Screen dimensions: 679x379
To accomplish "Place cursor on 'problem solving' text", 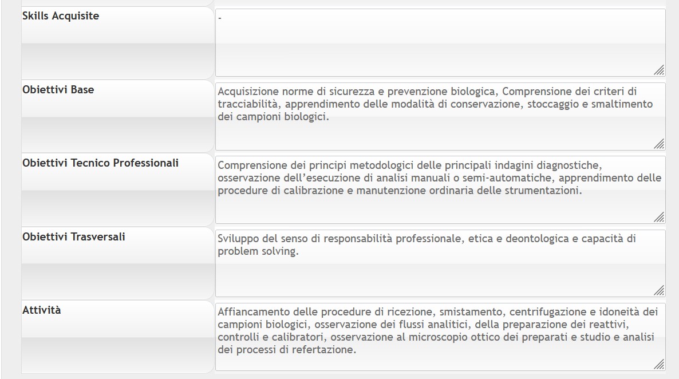I will pyautogui.click(x=258, y=251).
